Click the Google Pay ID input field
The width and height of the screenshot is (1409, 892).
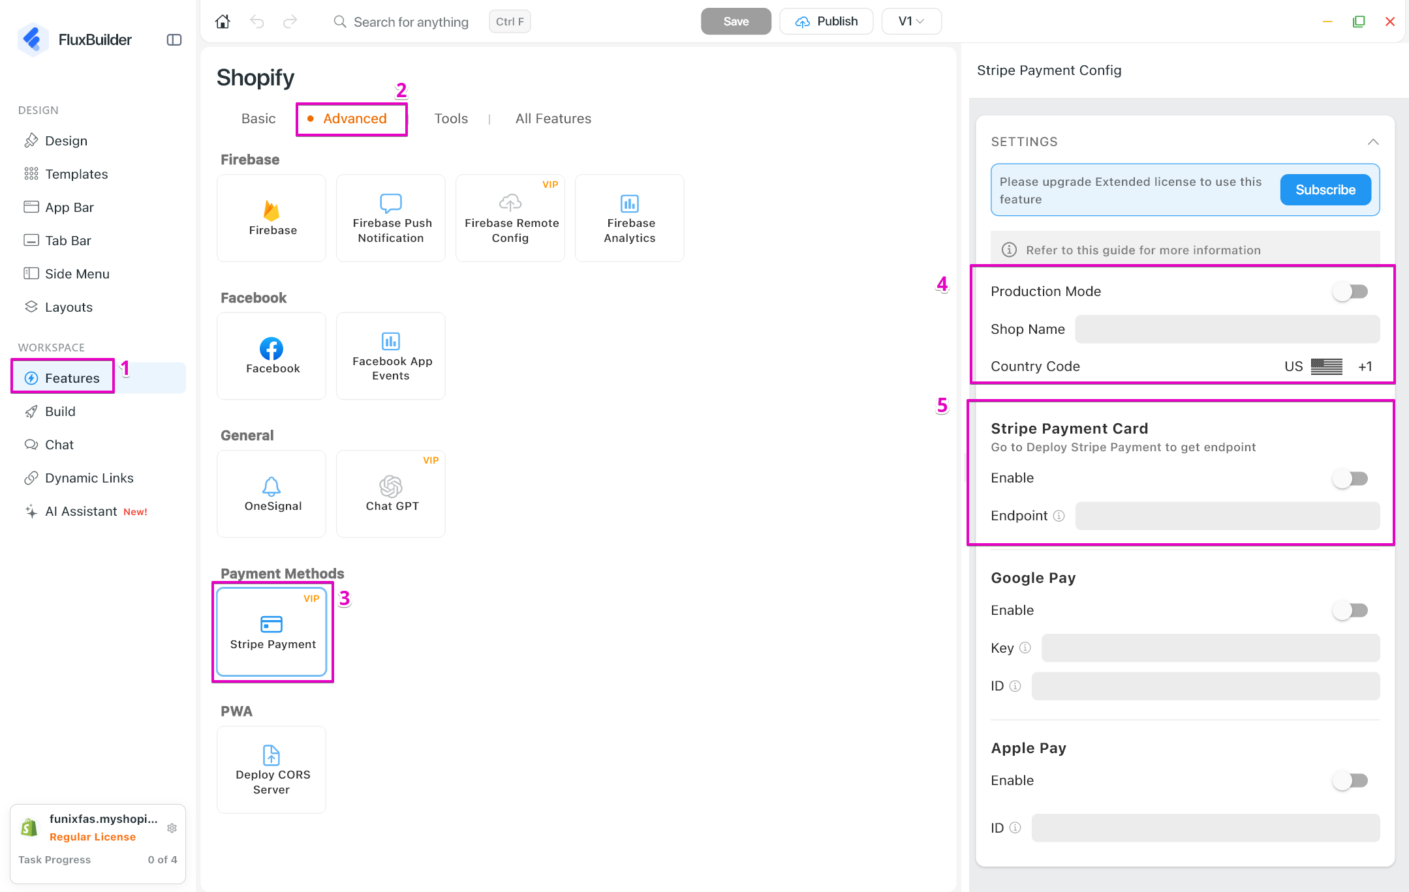1205,686
